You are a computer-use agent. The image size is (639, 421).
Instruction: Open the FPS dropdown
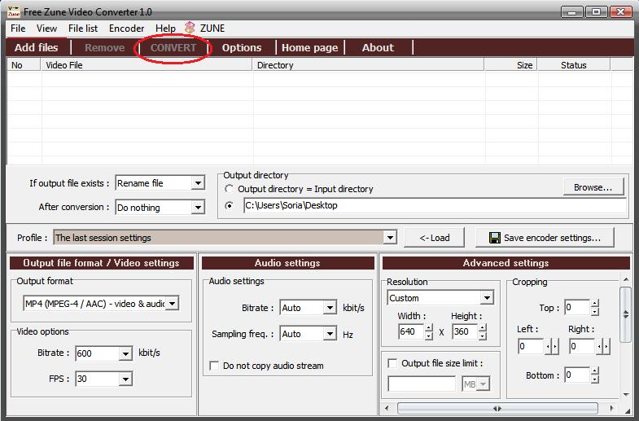(x=125, y=379)
